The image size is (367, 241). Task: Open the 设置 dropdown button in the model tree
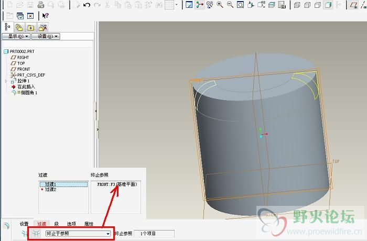click(x=46, y=37)
